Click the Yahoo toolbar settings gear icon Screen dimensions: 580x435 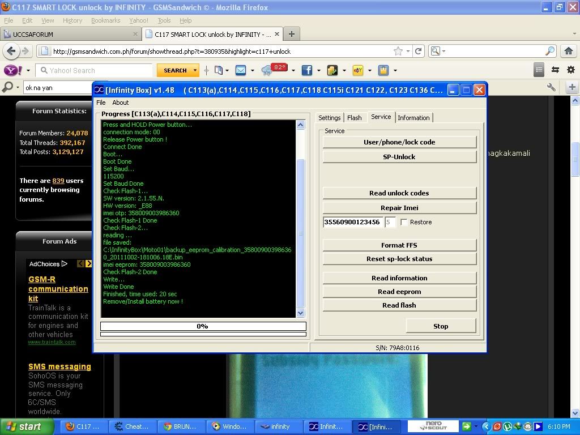pos(570,70)
